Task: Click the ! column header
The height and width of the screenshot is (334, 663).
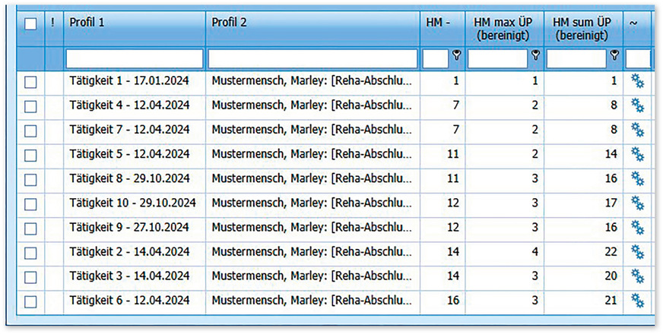Action: point(54,29)
